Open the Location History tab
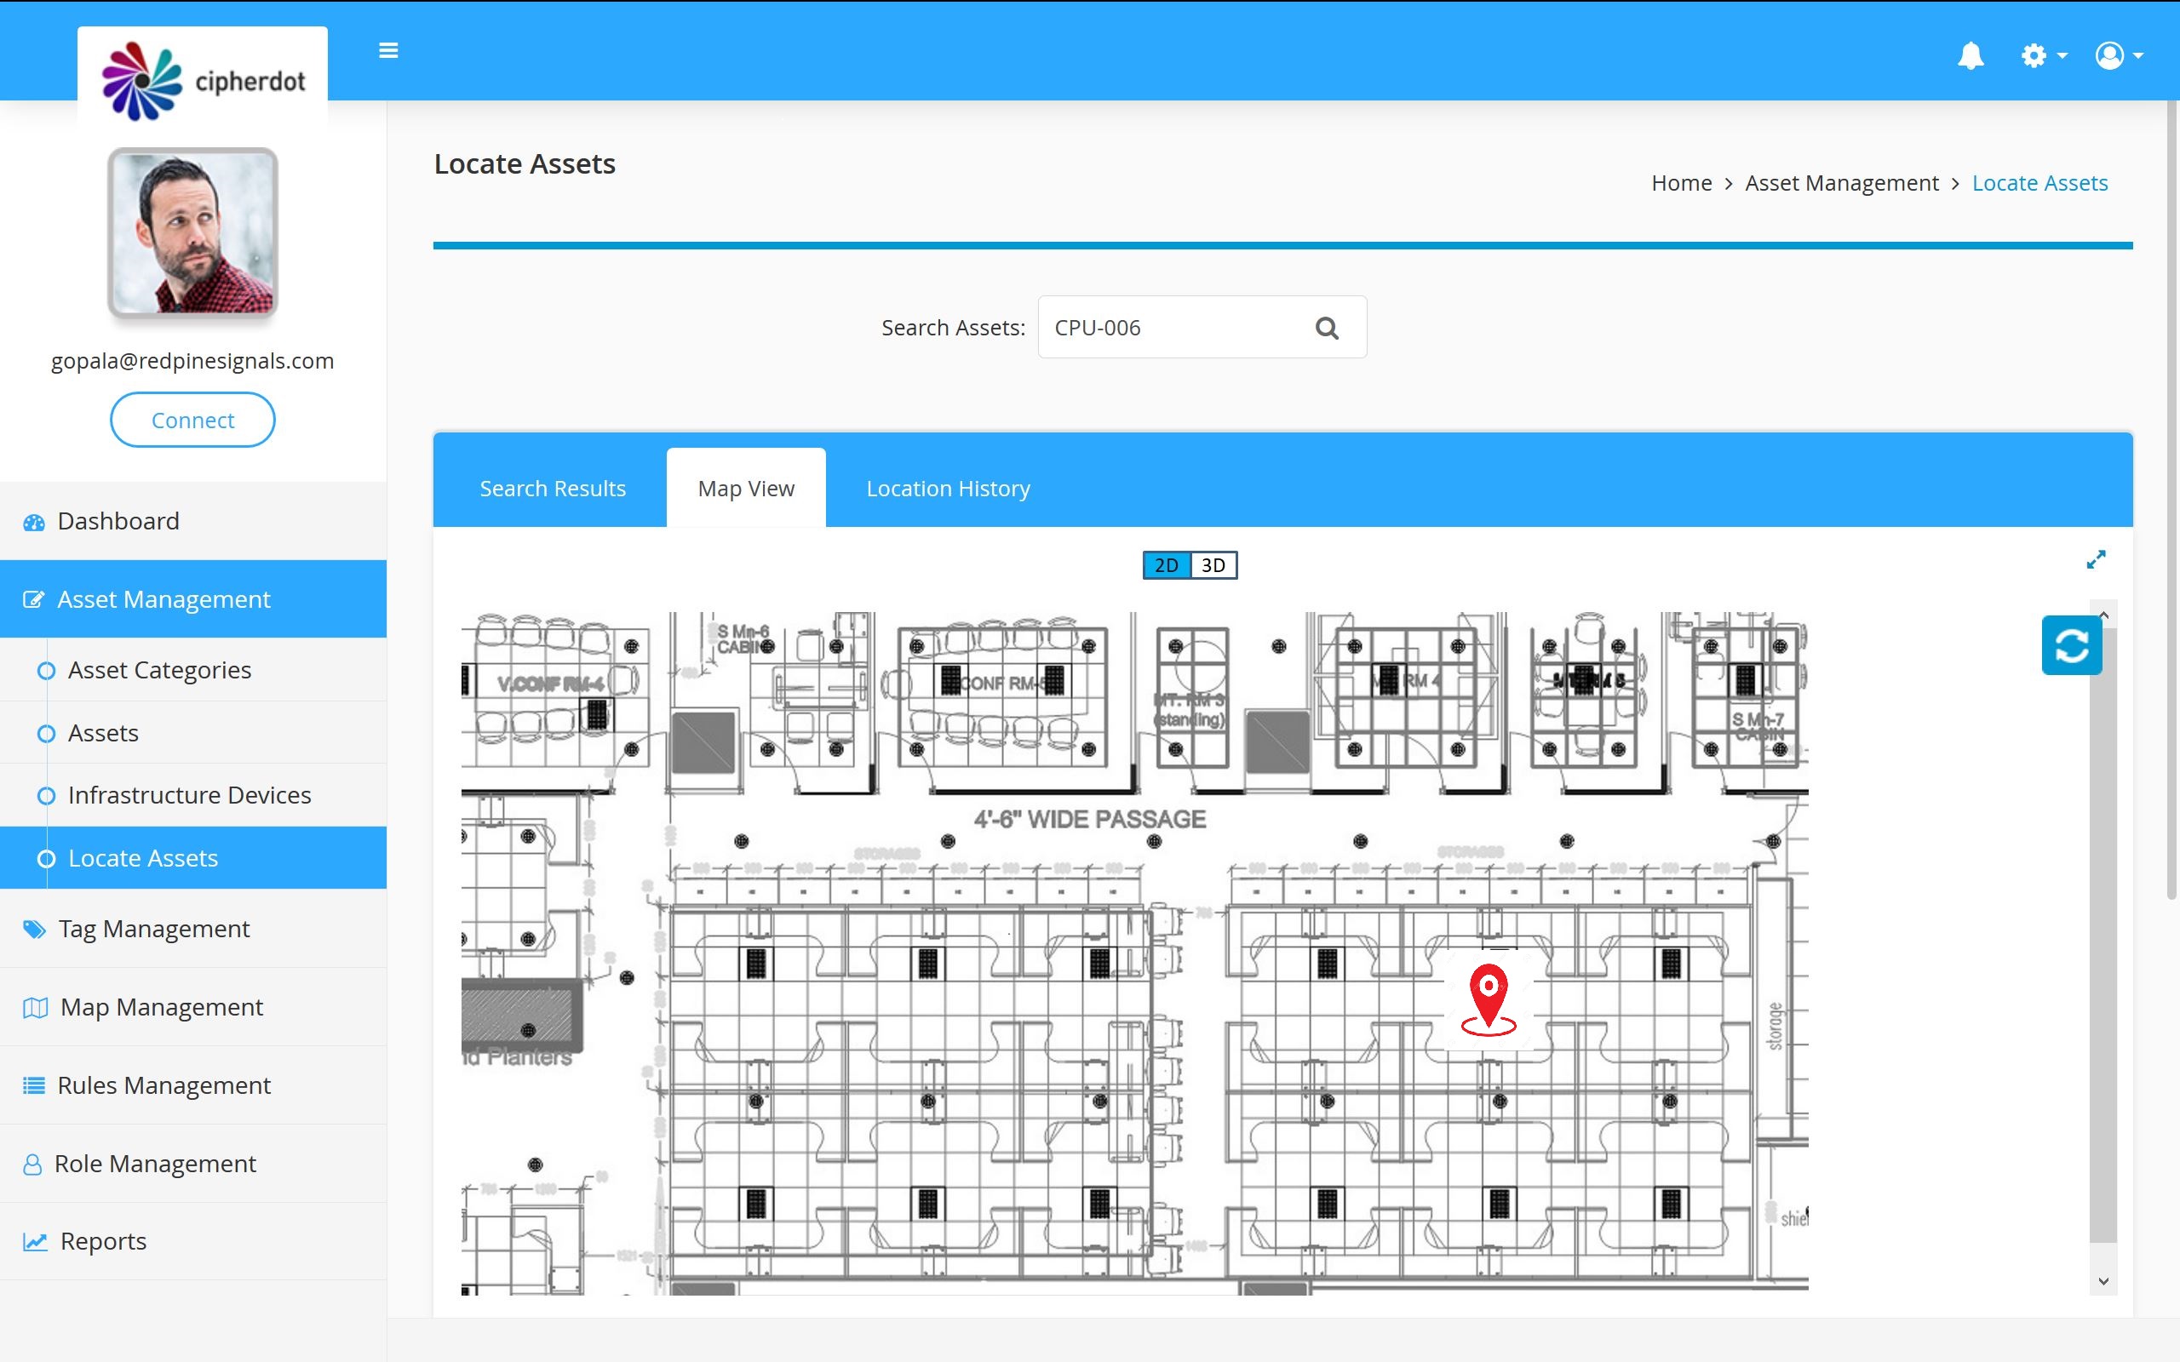 pos(948,489)
